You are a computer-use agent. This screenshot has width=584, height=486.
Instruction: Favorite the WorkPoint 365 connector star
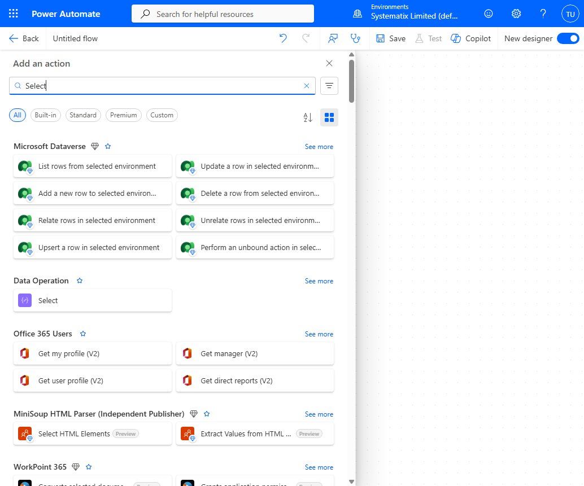click(89, 467)
